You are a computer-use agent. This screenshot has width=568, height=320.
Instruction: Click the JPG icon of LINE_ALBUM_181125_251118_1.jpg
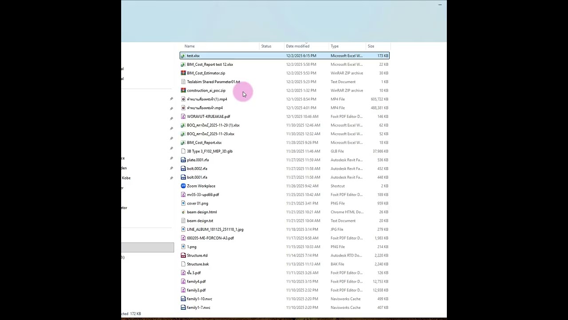[x=183, y=229]
